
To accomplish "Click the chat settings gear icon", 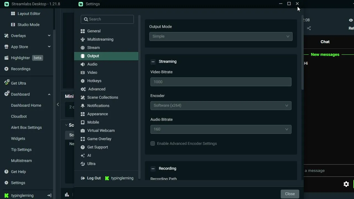I will [346, 184].
